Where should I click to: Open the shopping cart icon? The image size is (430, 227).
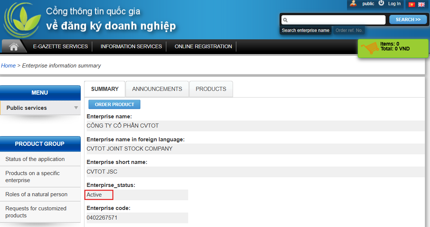(x=370, y=48)
